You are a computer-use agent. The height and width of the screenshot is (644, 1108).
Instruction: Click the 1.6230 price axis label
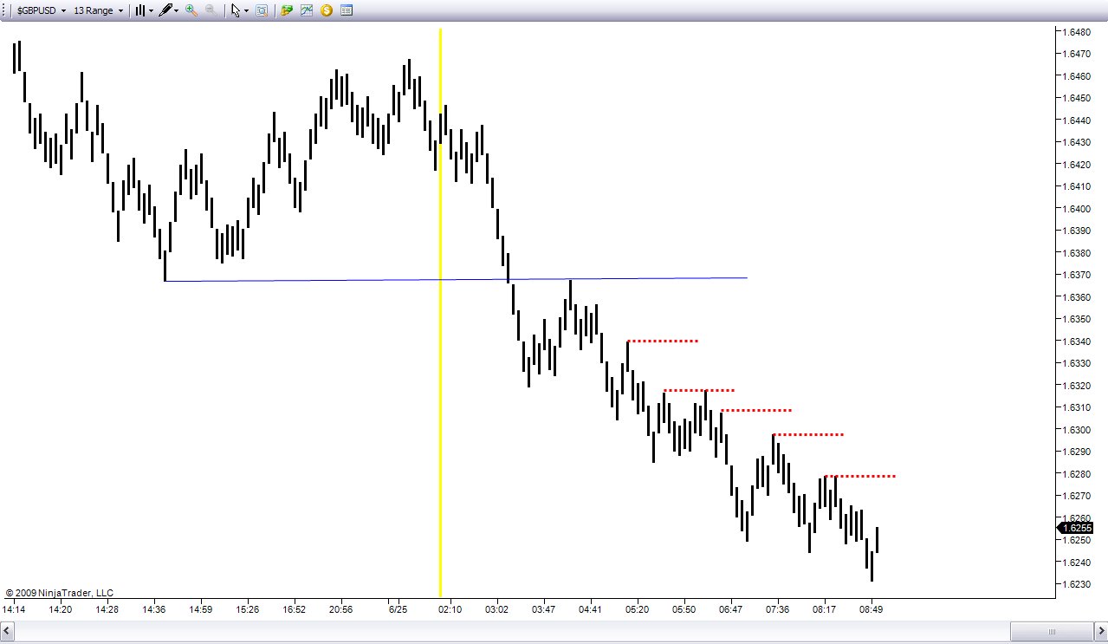1076,584
